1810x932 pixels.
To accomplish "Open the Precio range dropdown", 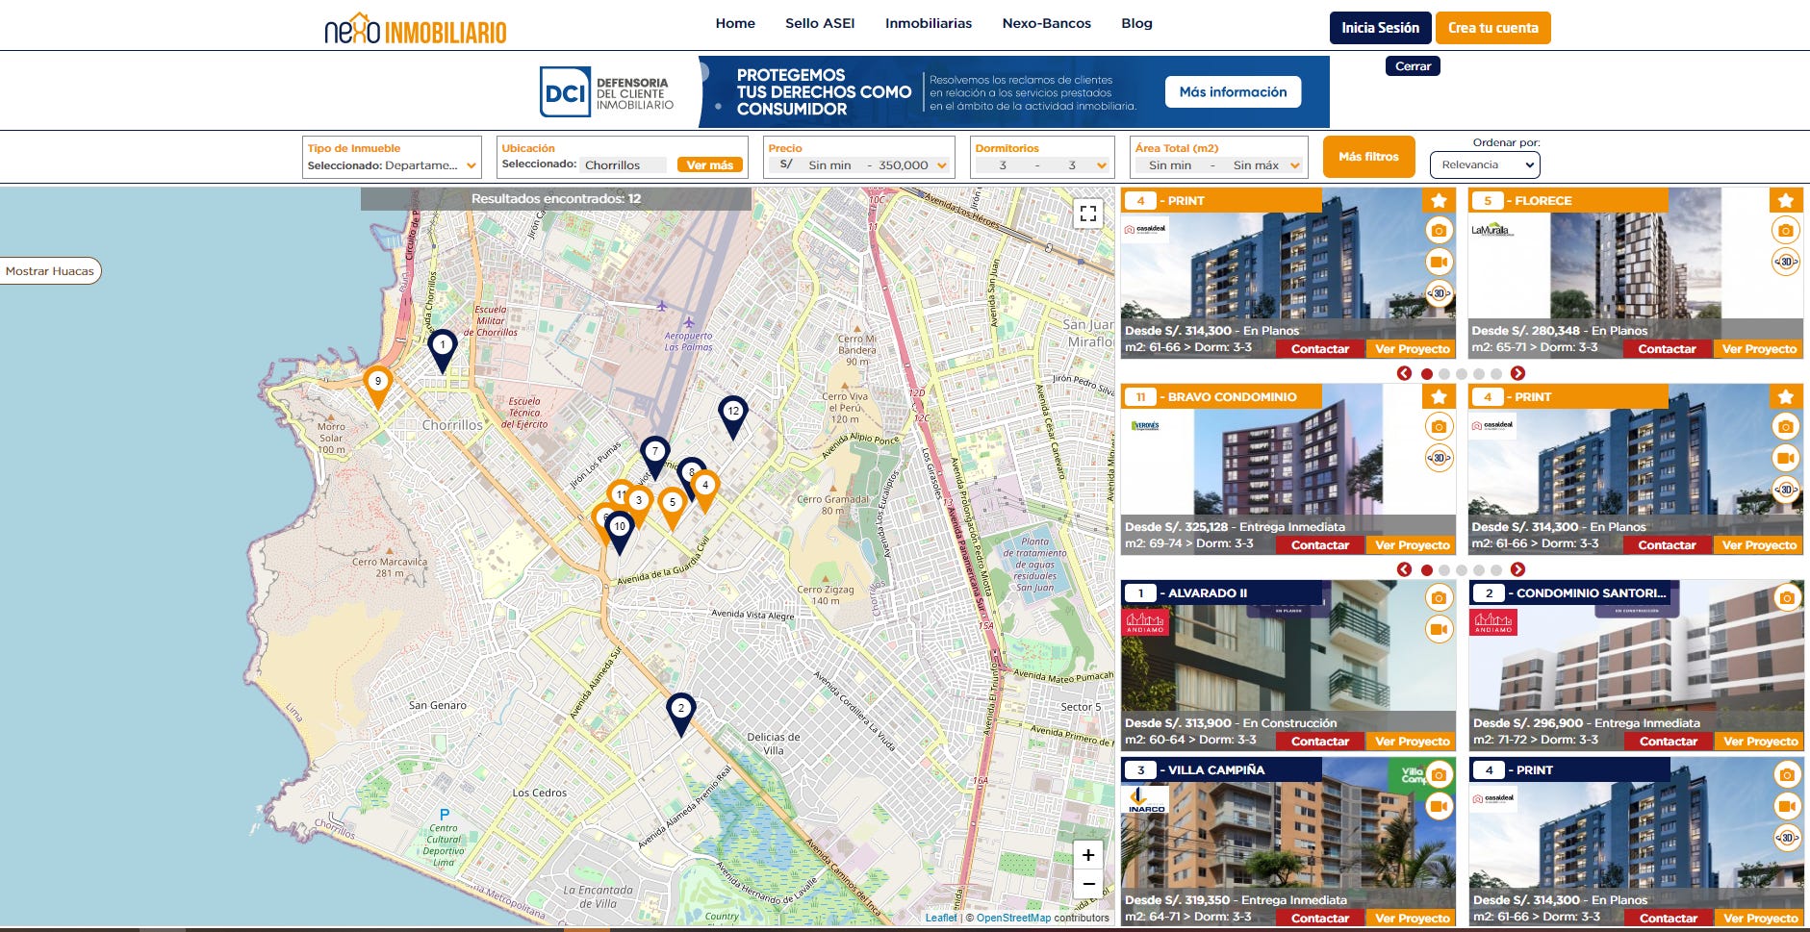I will pyautogui.click(x=860, y=157).
